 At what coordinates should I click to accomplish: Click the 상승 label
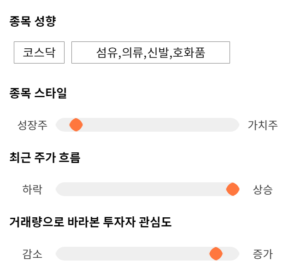click(x=263, y=189)
